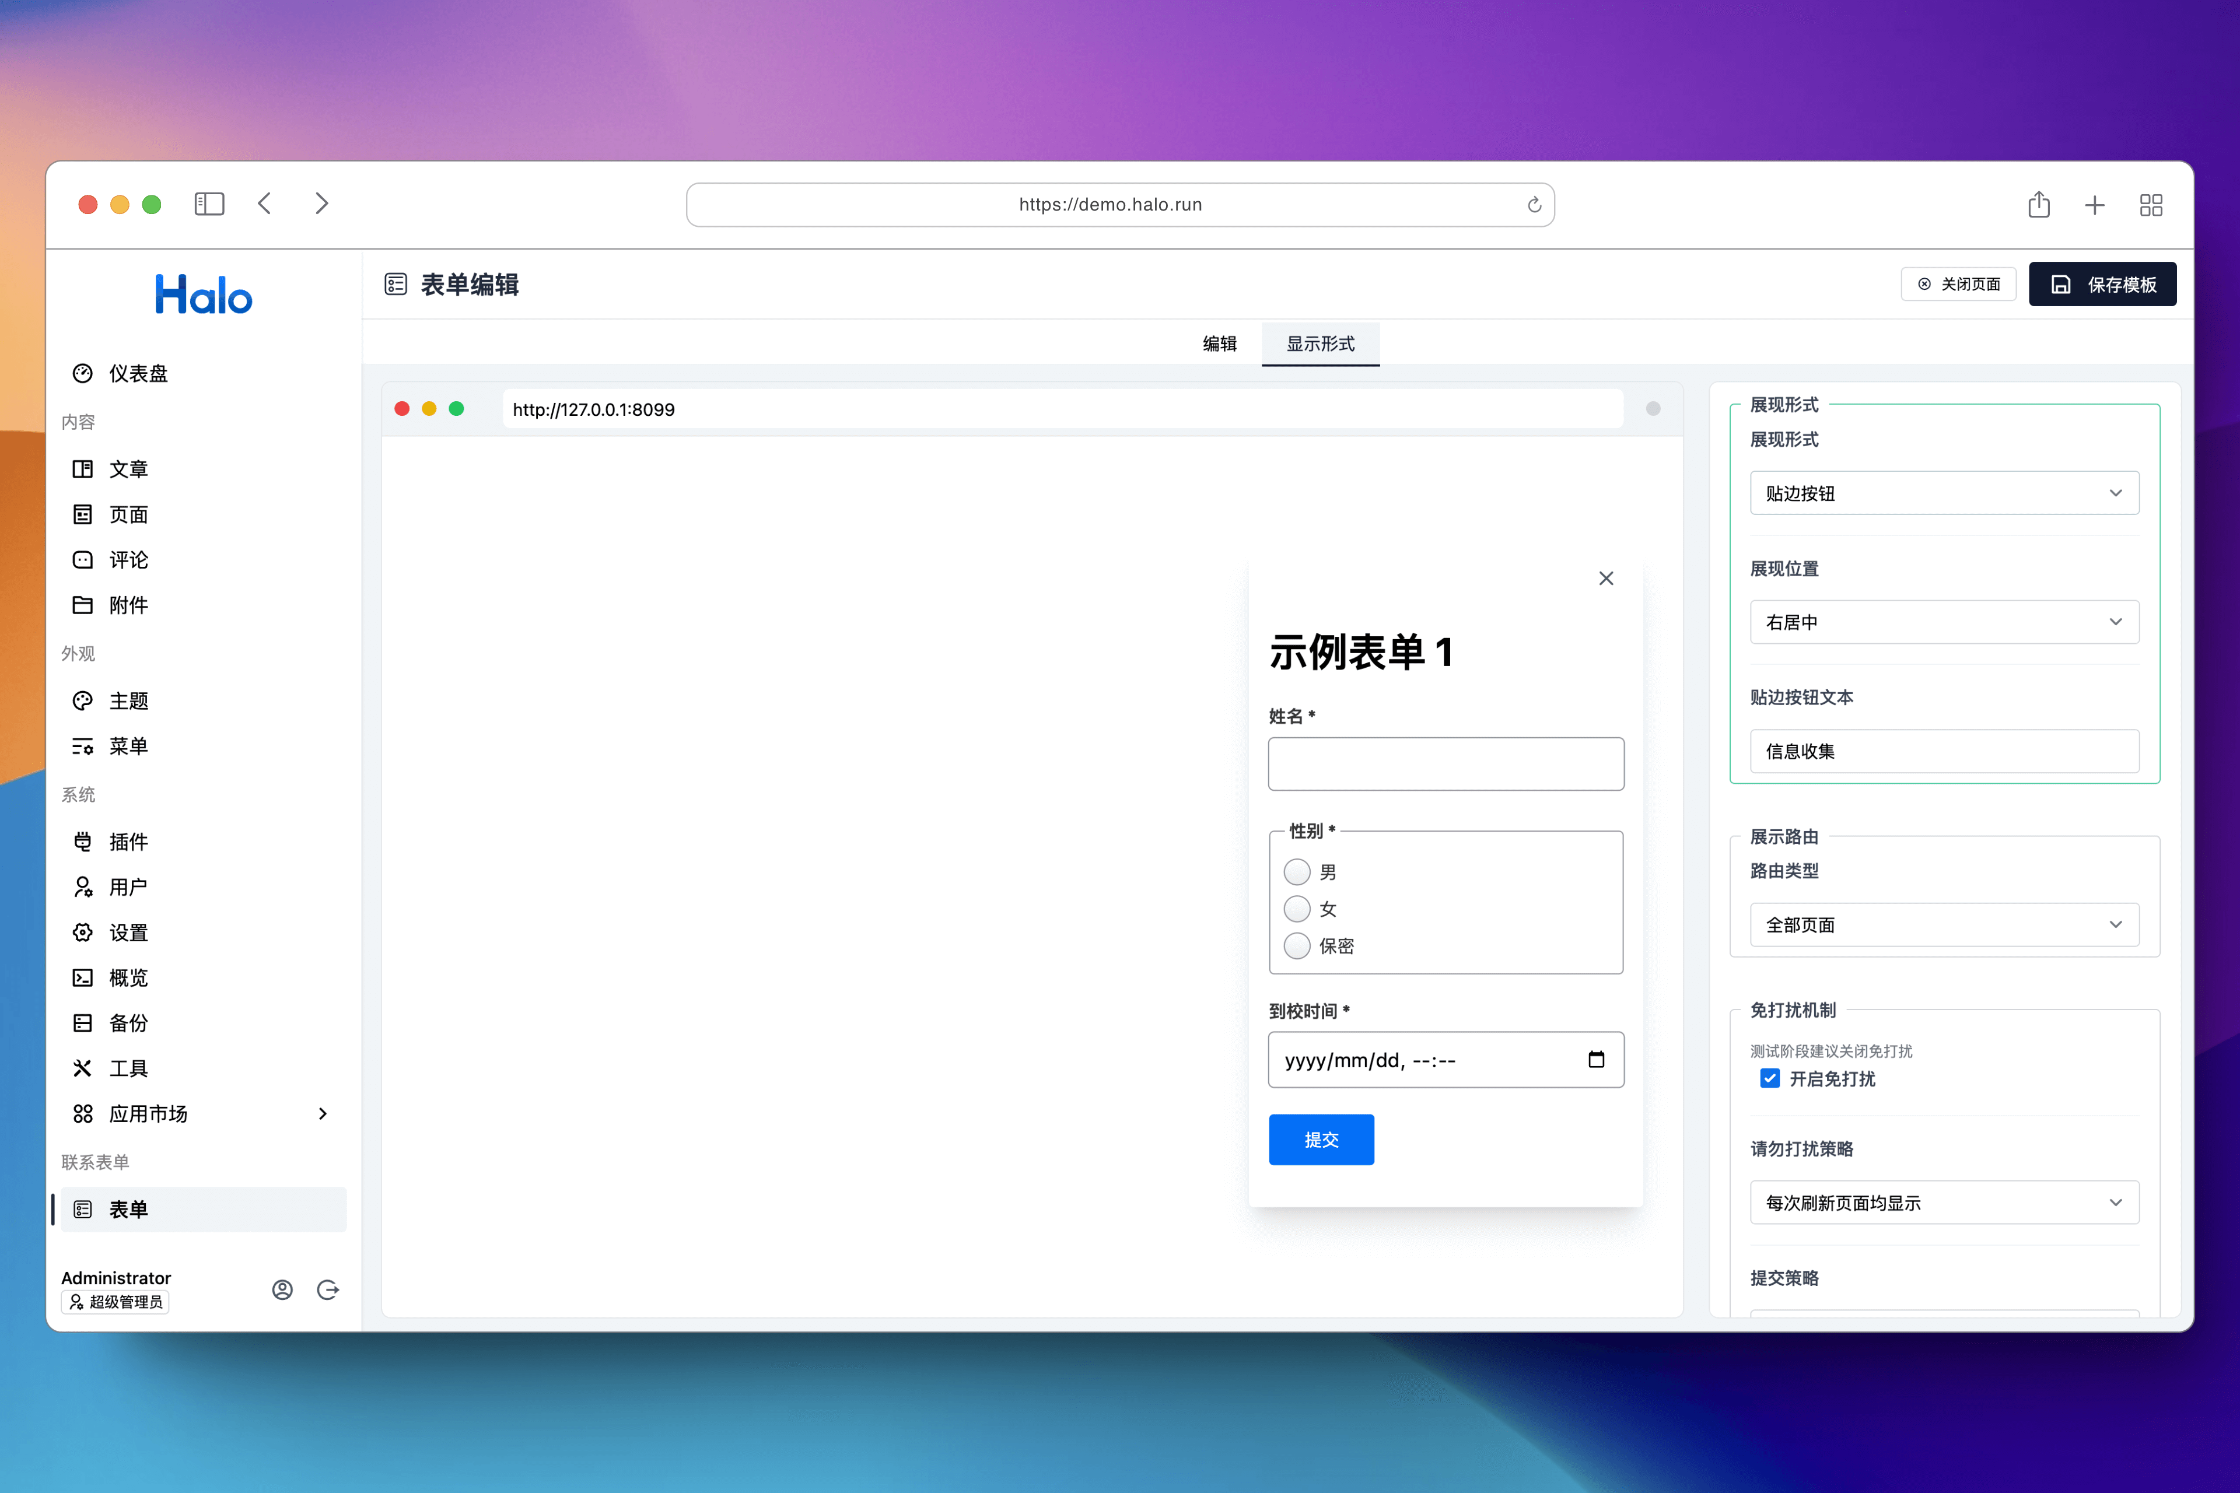Screen dimensions: 2240x1493
Task: Open new tab with plus icon
Action: point(2094,205)
